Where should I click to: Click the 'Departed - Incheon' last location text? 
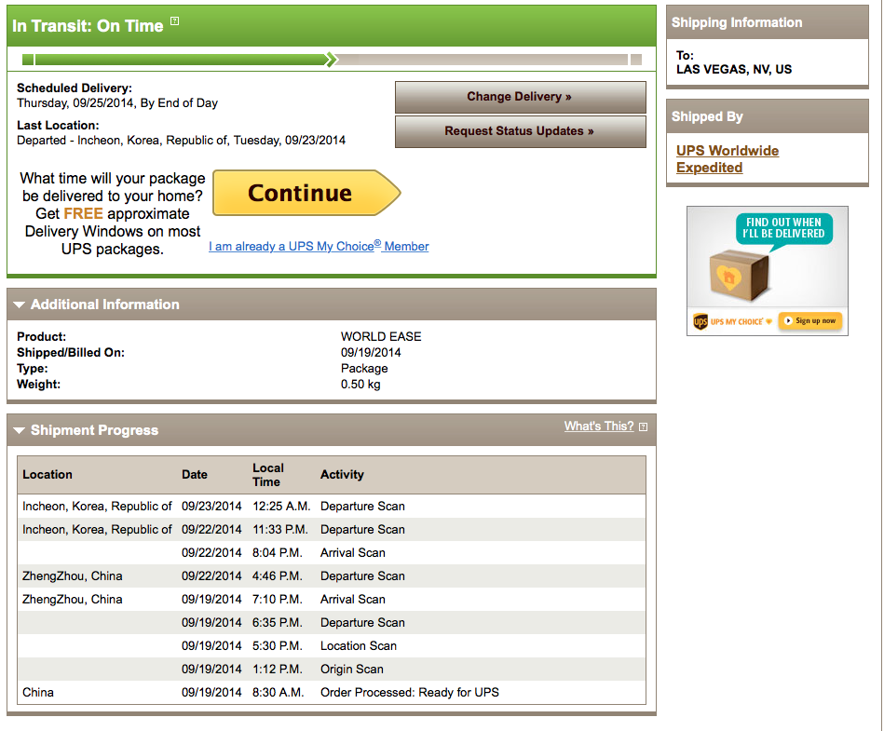181,141
